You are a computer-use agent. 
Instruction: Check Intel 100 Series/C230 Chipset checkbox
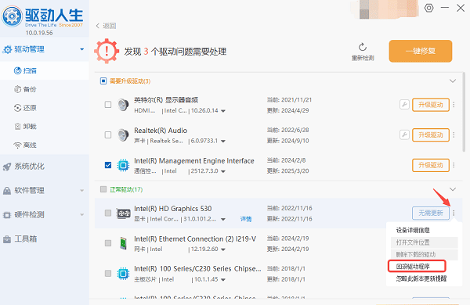click(108, 273)
